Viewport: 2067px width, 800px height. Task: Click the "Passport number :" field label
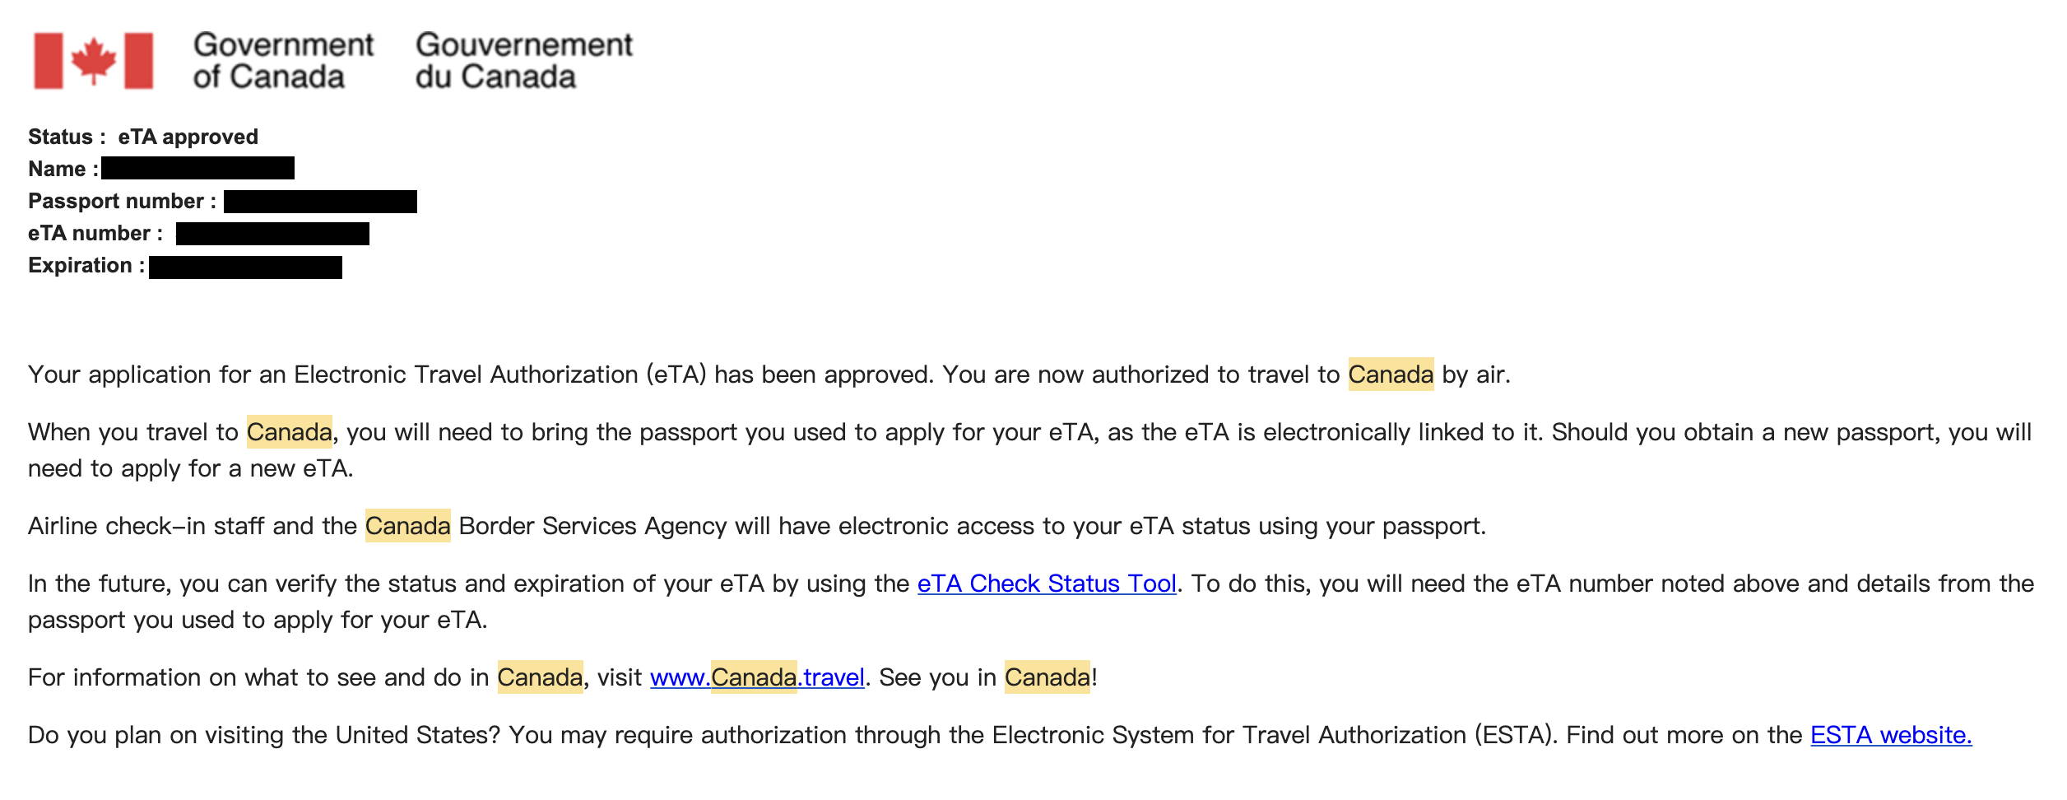[122, 202]
